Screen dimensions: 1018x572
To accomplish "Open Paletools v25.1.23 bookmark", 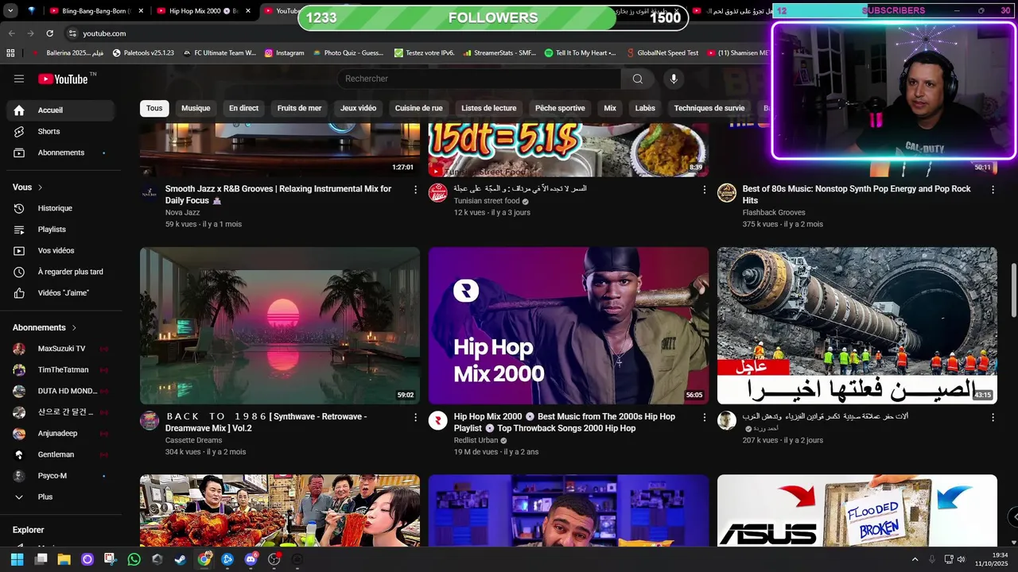I will pos(143,52).
